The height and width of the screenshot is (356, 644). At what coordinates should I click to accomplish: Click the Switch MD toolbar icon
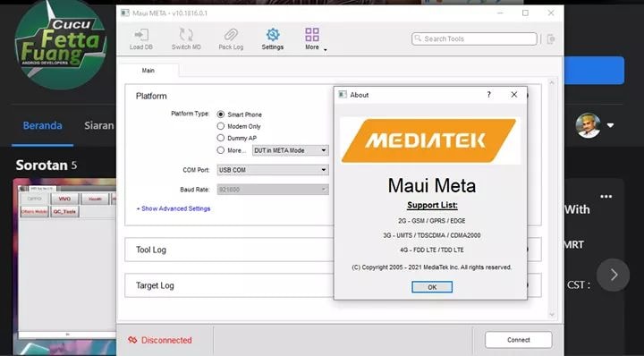point(186,39)
